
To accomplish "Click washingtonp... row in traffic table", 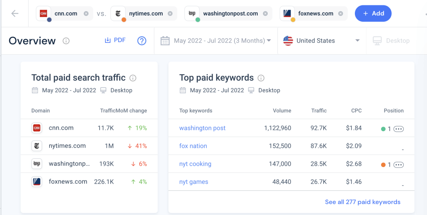I will [89, 164].
